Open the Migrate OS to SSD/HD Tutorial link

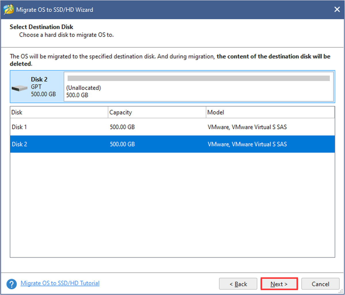point(60,283)
